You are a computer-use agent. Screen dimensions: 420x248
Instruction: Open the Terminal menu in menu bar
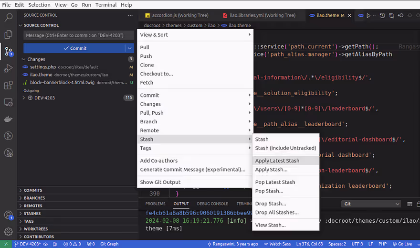pyautogui.click(x=106, y=5)
